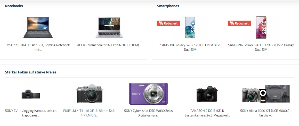Open the MSI Prestige 15 notebook image
The height and width of the screenshot is (126, 299).
tap(38, 27)
